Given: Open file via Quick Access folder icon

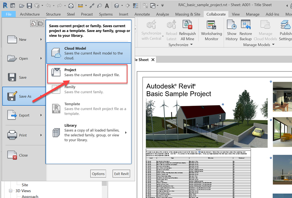Looking at the screenshot, I should tap(22, 6).
